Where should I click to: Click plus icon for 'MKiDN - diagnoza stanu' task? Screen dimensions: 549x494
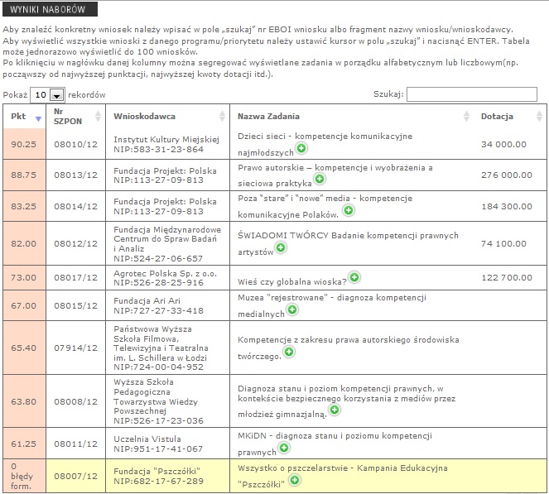click(284, 448)
